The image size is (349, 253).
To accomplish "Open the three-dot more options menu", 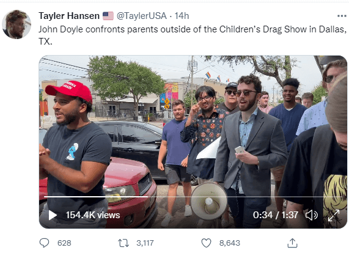I will pyautogui.click(x=342, y=16).
